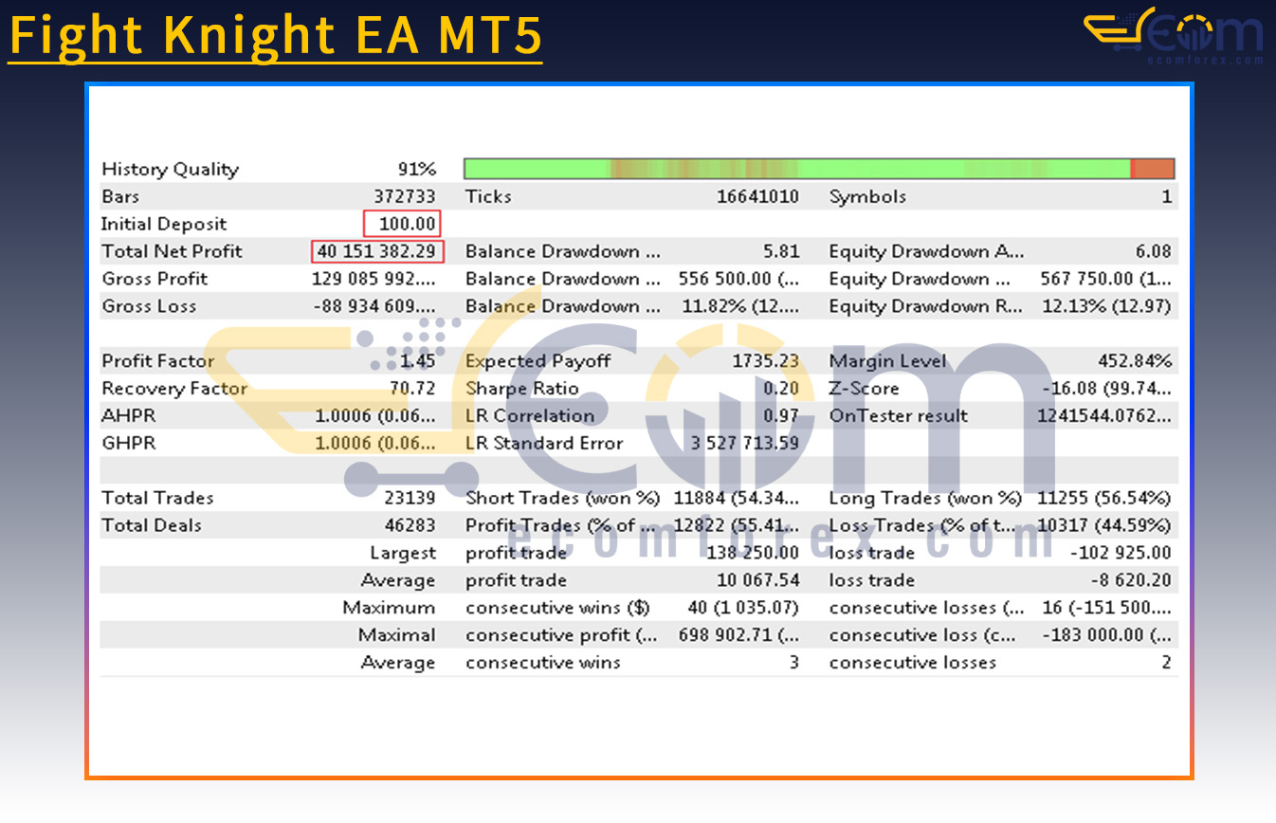Click the Symbols label
This screenshot has height=823, width=1276.
coord(867,197)
